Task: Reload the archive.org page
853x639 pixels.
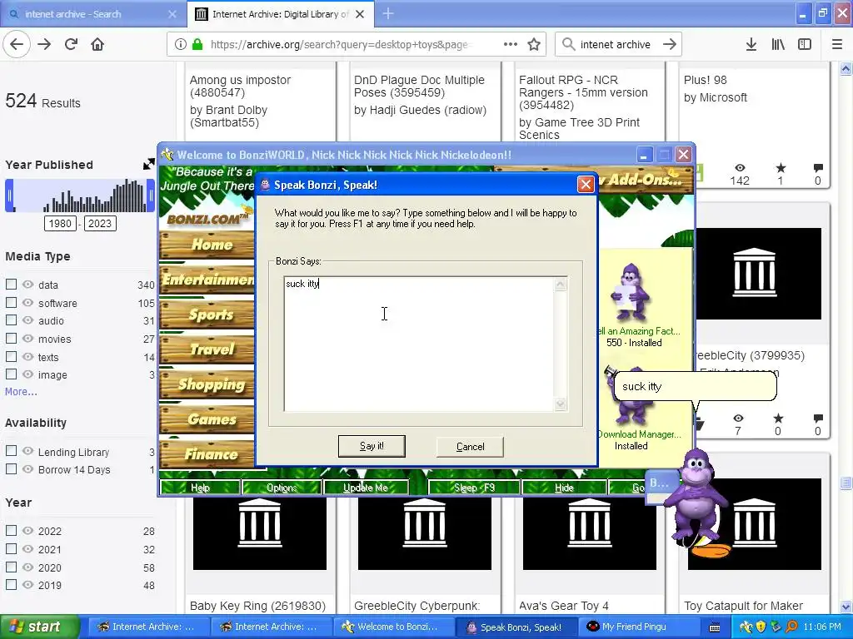Action: [71, 44]
